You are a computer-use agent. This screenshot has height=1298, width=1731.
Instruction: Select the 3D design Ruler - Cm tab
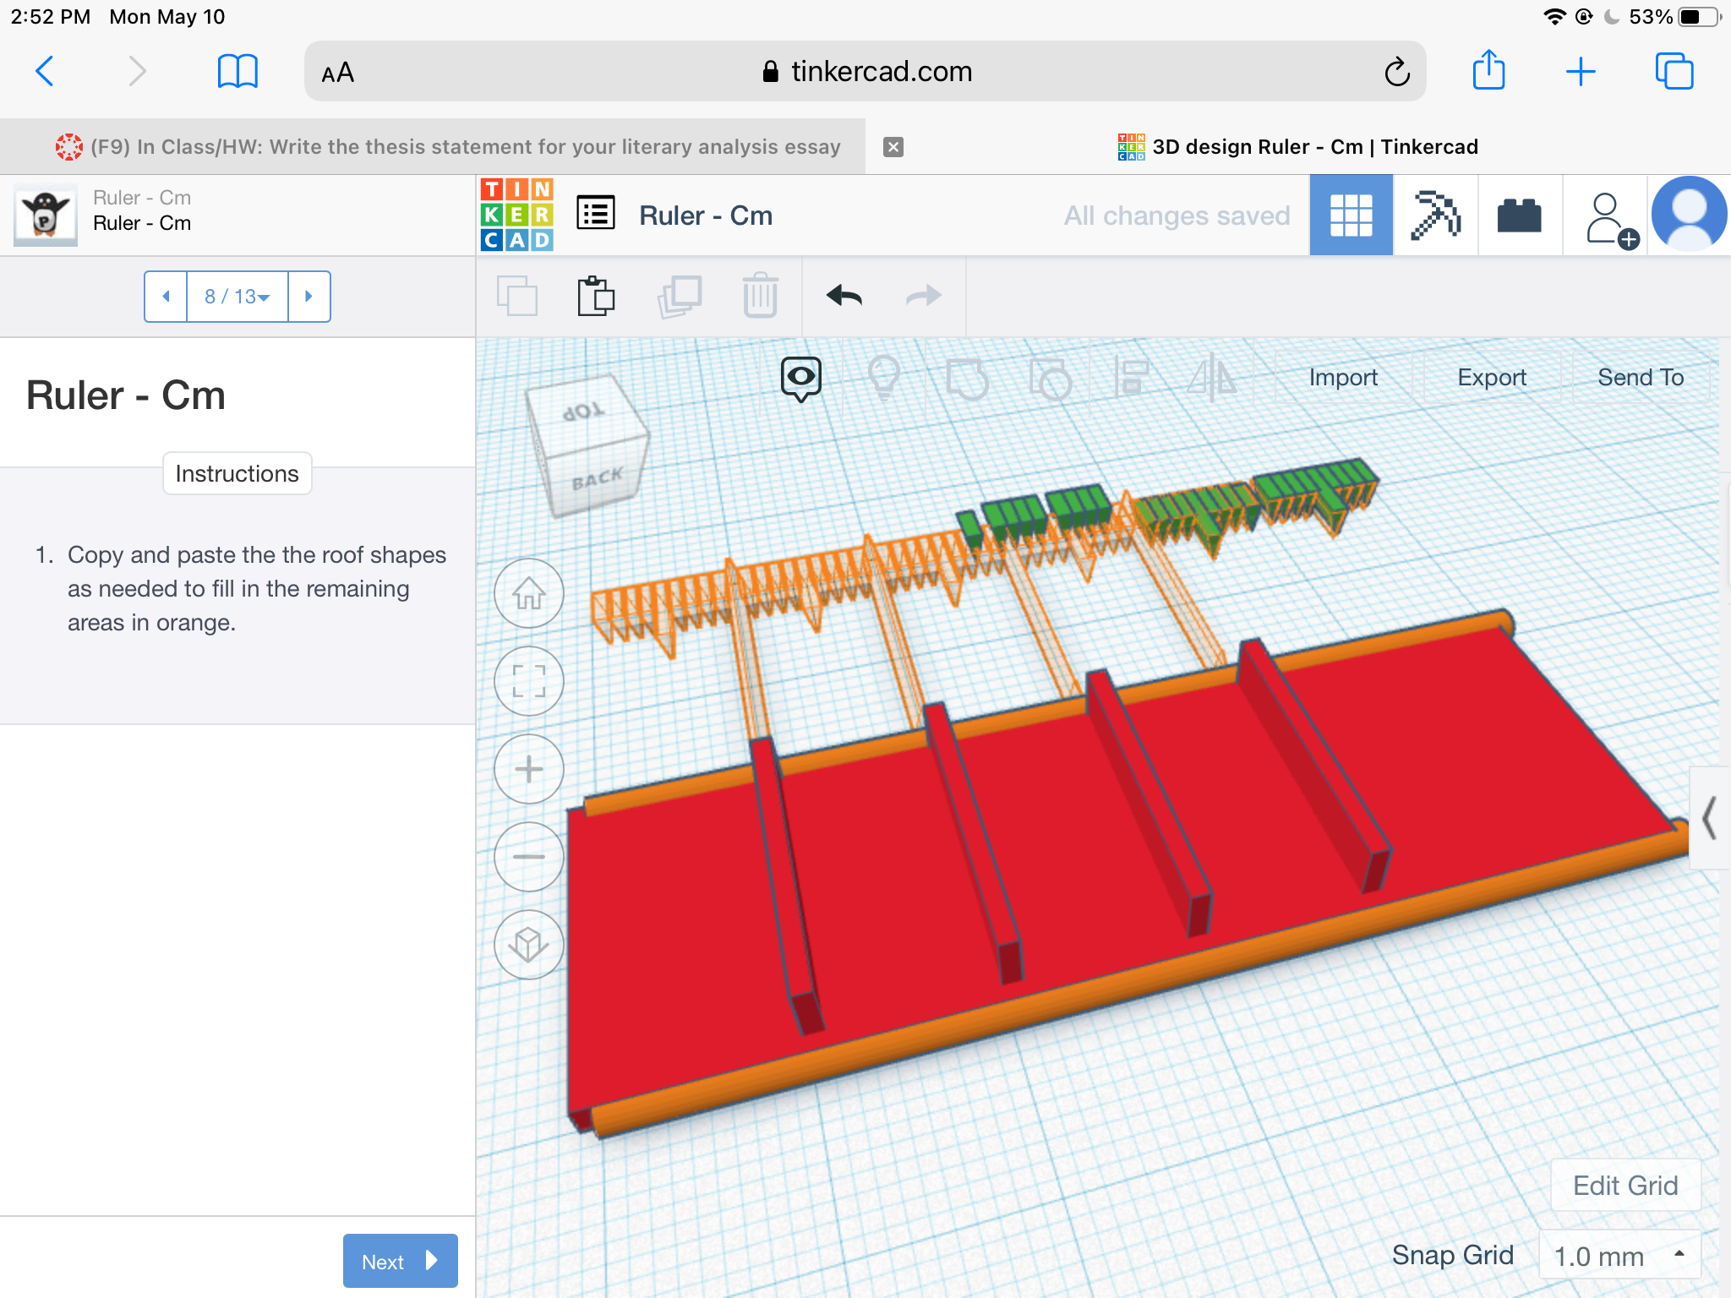pos(1297,147)
